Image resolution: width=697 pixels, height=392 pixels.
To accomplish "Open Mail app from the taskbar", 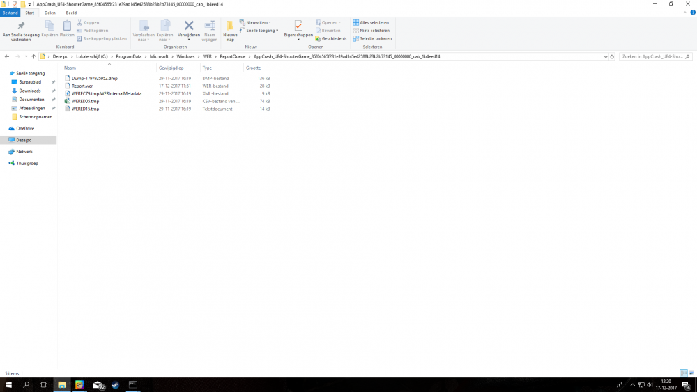I will (98, 385).
